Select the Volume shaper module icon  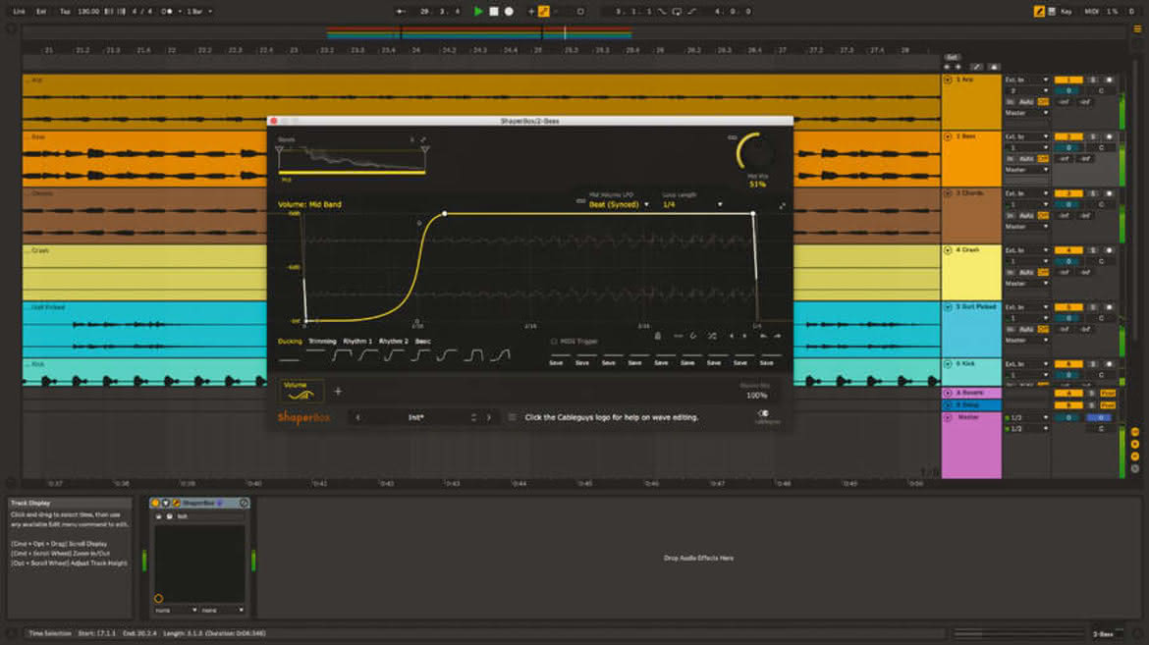301,392
